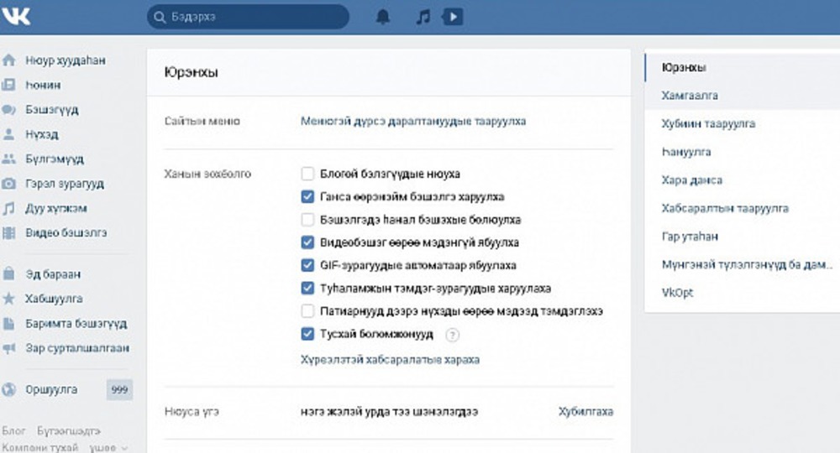Uncheck GIF-зурагуудые автоматаар ябуулаха

tap(307, 265)
